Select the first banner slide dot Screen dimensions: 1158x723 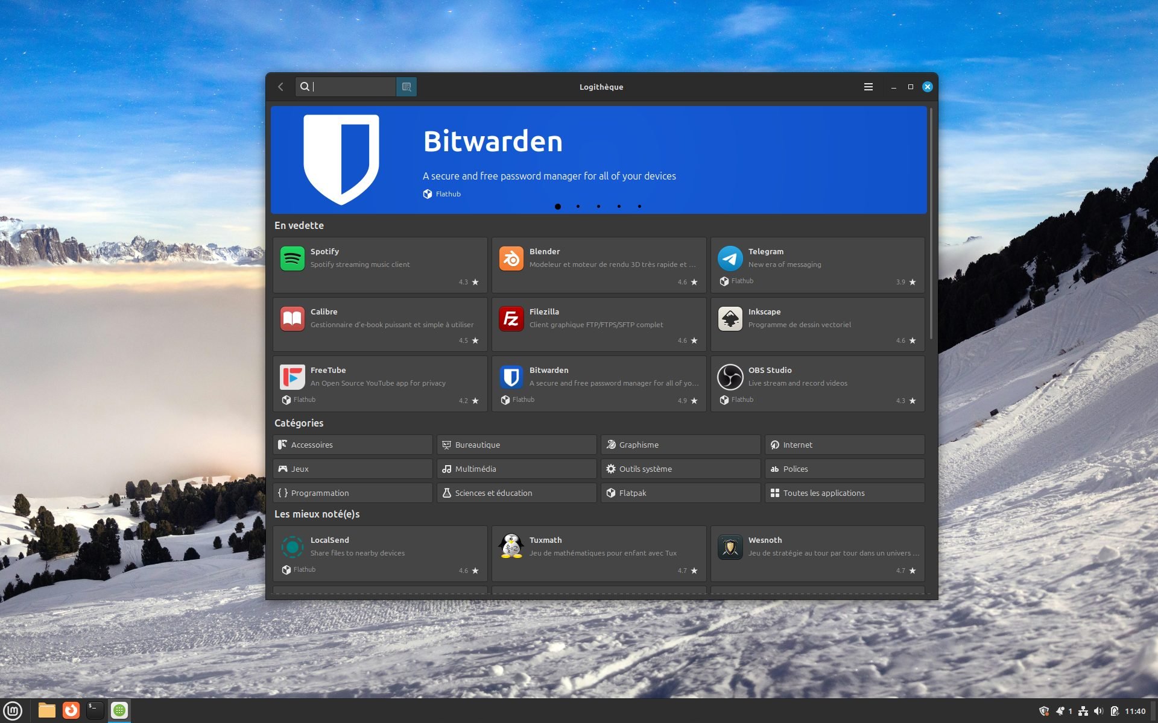click(x=558, y=207)
